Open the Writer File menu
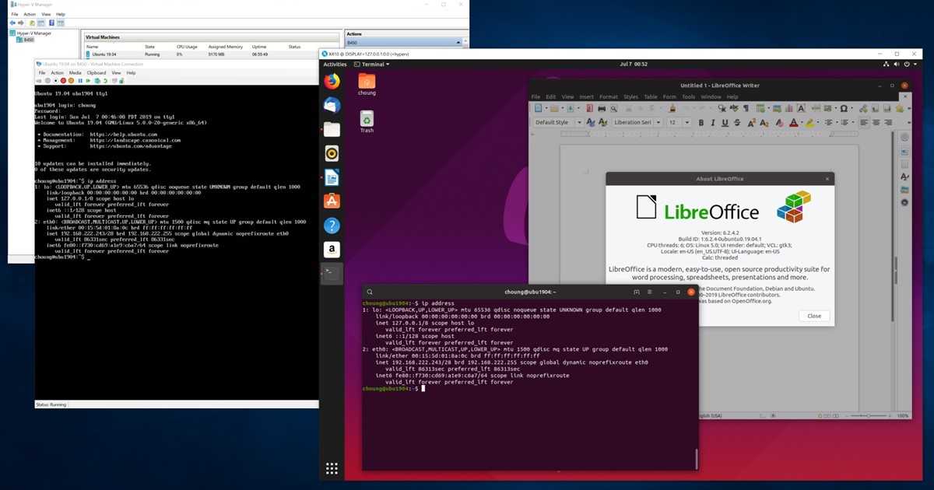Image resolution: width=934 pixels, height=490 pixels. click(x=536, y=97)
